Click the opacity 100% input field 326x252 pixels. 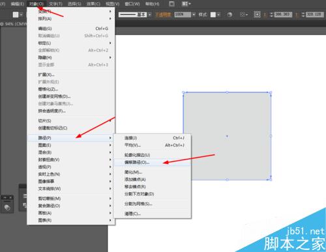pyautogui.click(x=183, y=14)
